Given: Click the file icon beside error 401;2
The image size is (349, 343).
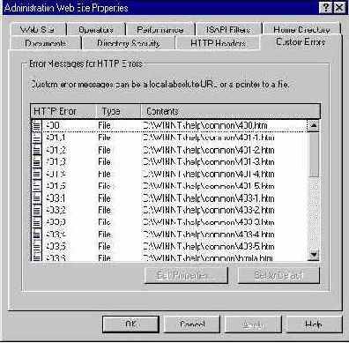Looking at the screenshot, I should coord(36,150).
